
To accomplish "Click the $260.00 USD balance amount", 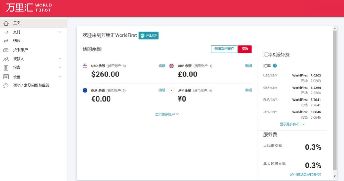I will click(105, 74).
